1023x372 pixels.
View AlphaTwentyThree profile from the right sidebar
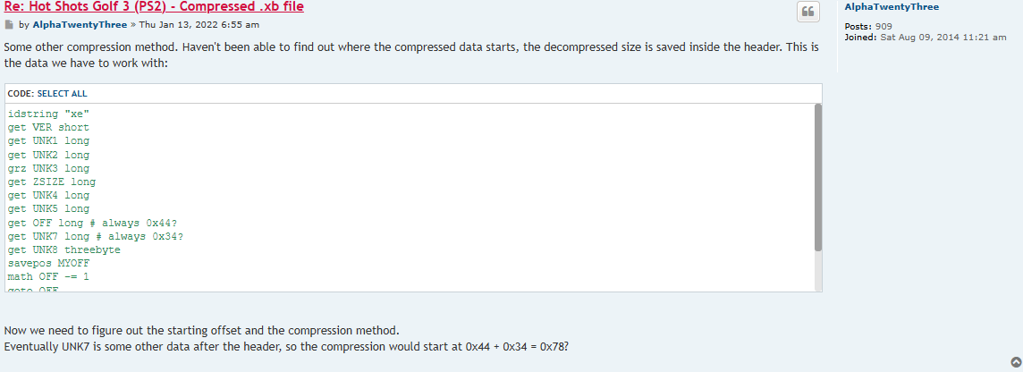pyautogui.click(x=892, y=7)
